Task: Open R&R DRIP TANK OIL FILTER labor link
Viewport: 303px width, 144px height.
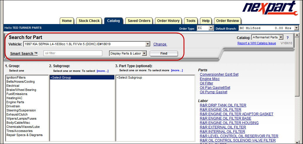Action: coord(223,105)
